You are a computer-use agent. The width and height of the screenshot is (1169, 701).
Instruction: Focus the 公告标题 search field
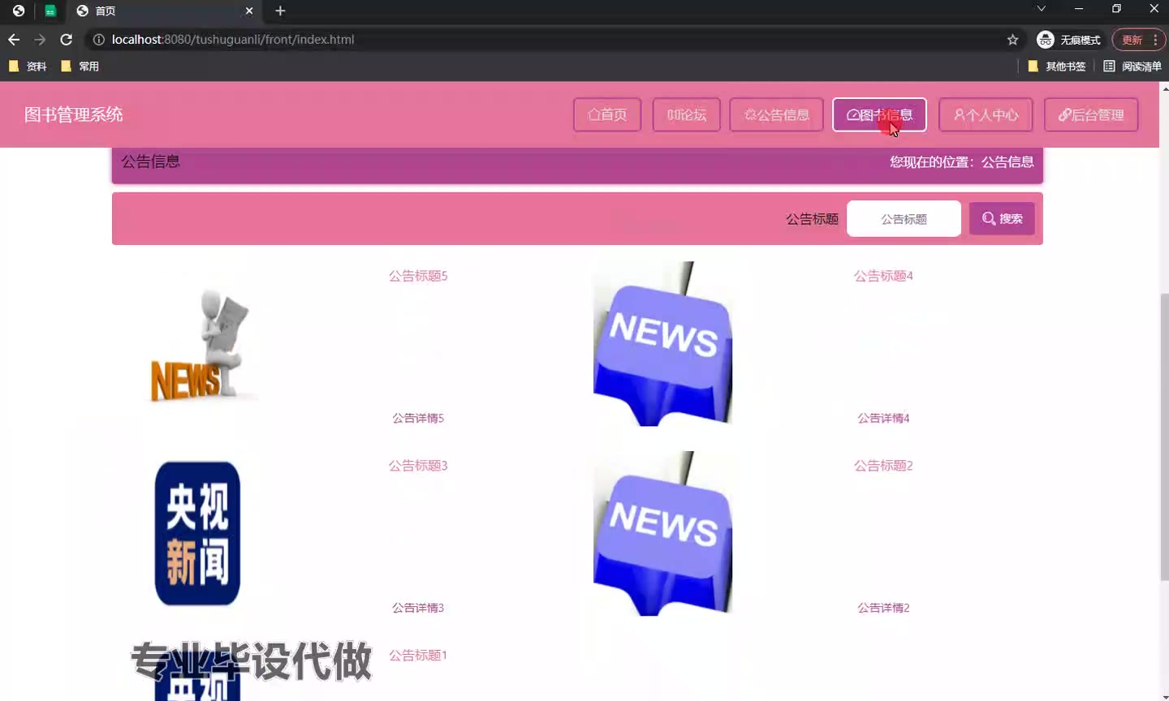click(x=904, y=219)
